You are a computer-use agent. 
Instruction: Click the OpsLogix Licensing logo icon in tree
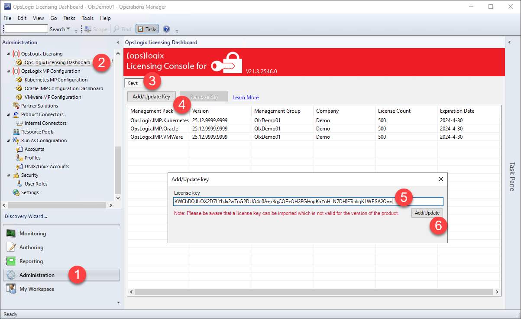(x=16, y=54)
